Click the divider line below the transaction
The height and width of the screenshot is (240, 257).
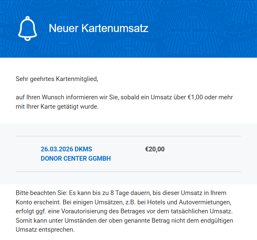coord(128,171)
